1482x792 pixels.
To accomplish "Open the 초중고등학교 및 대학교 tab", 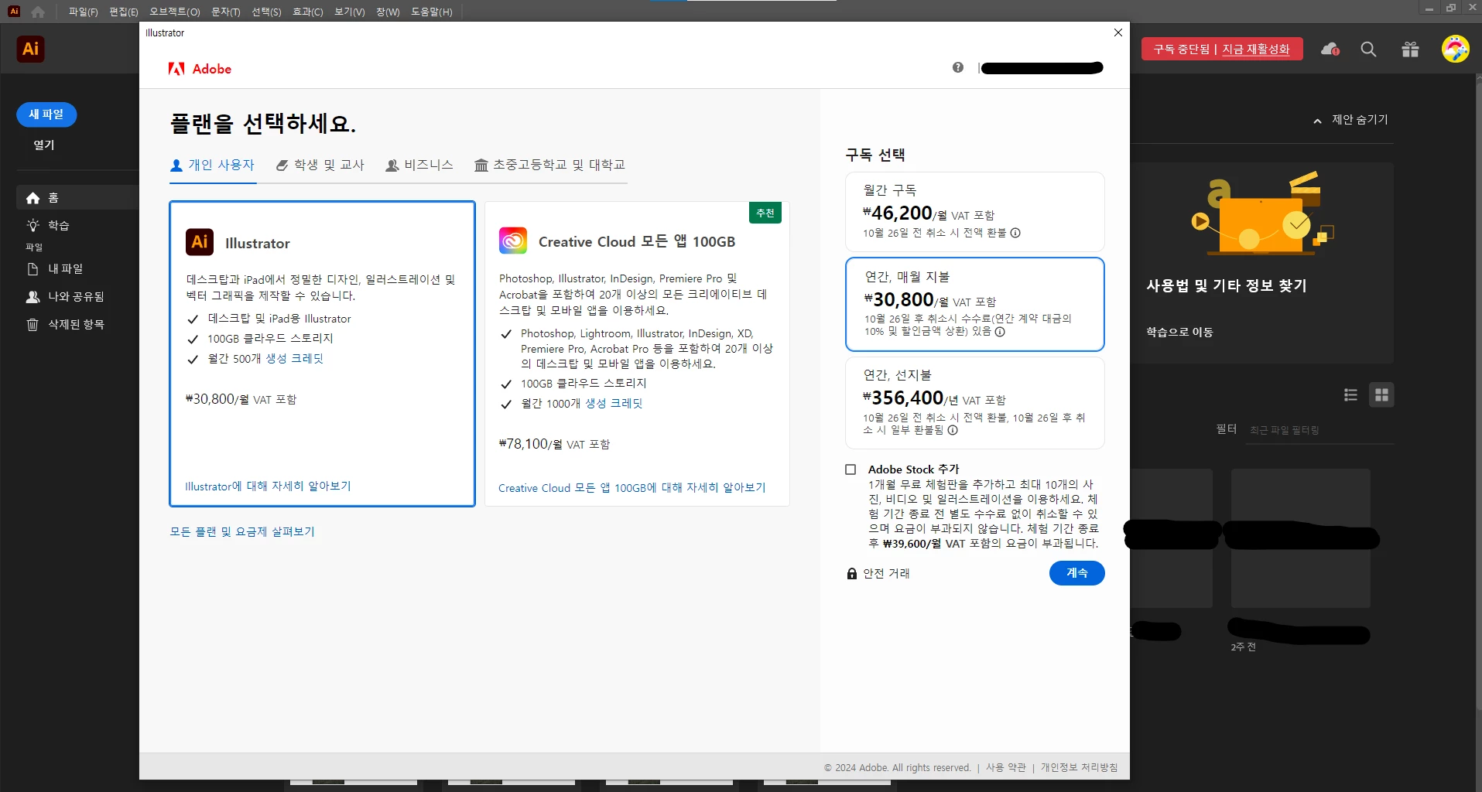I will [549, 165].
